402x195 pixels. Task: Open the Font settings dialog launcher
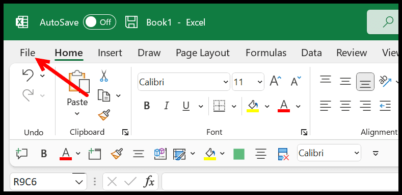pos(304,132)
